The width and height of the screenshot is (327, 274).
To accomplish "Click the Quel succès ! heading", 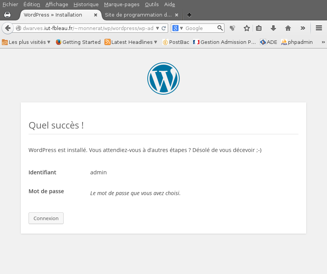I will [x=56, y=125].
